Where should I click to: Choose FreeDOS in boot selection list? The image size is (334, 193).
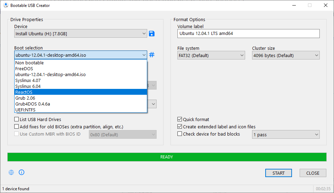pyautogui.click(x=81, y=68)
